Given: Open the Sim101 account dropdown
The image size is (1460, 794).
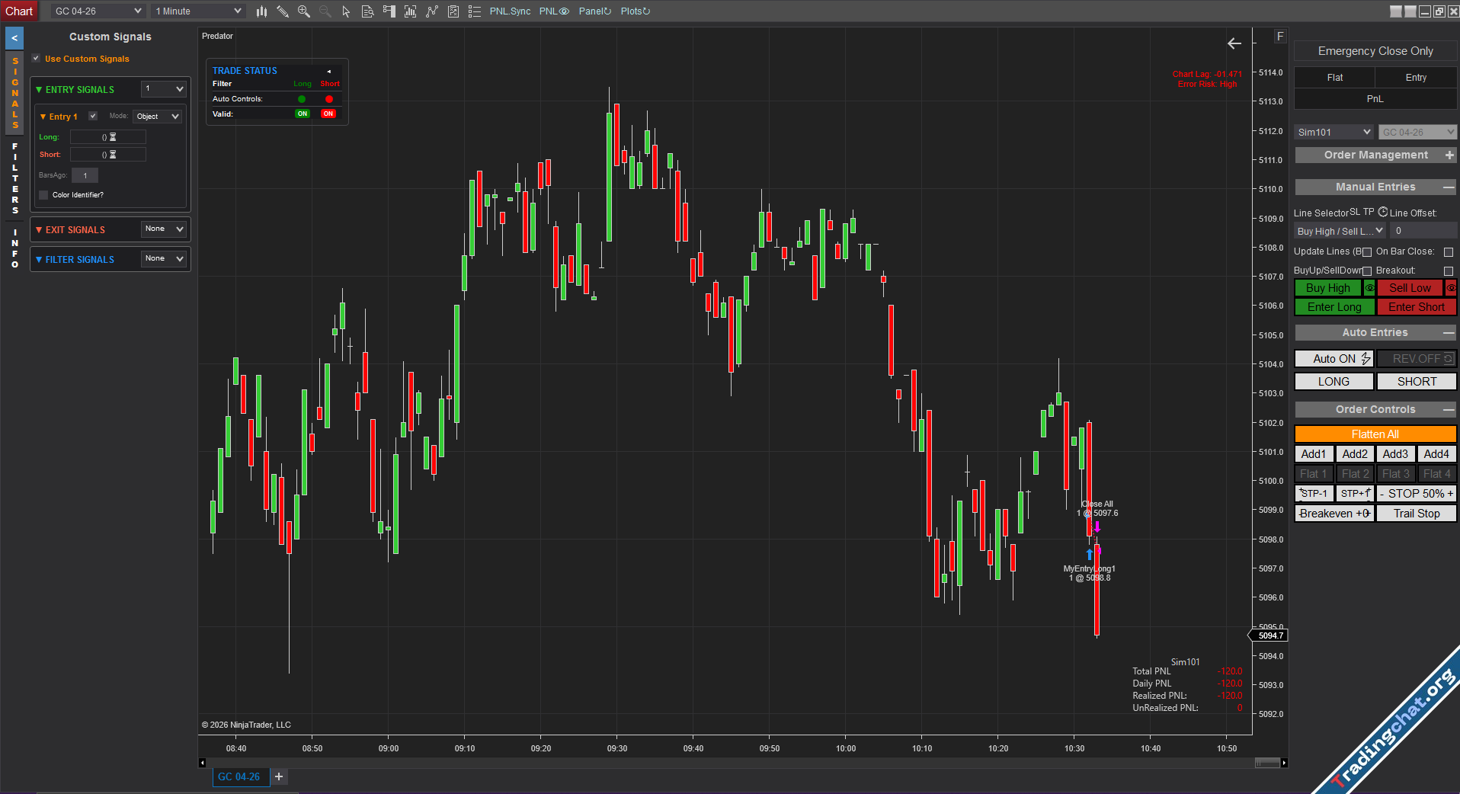Looking at the screenshot, I should pyautogui.click(x=1334, y=133).
